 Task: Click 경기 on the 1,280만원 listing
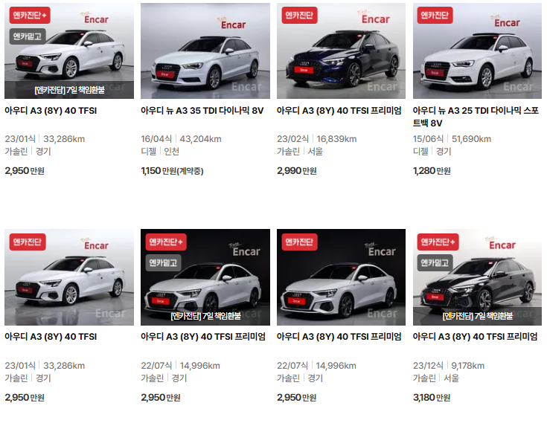click(444, 152)
